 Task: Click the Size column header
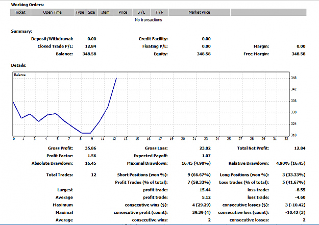click(x=91, y=12)
